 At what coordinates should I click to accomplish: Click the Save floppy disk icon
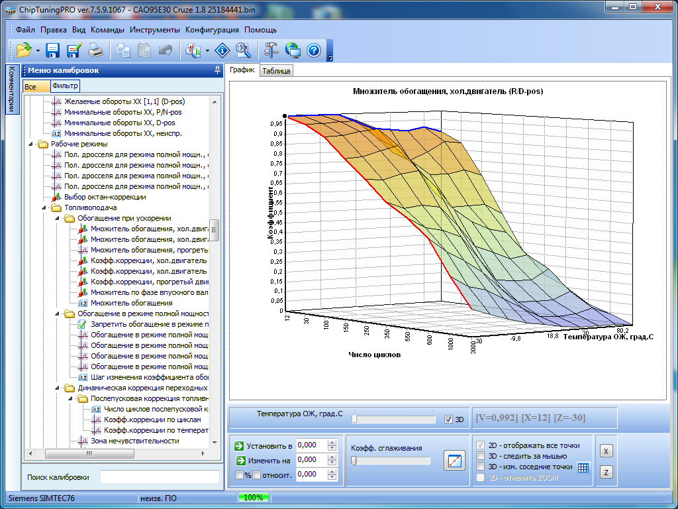[x=53, y=50]
